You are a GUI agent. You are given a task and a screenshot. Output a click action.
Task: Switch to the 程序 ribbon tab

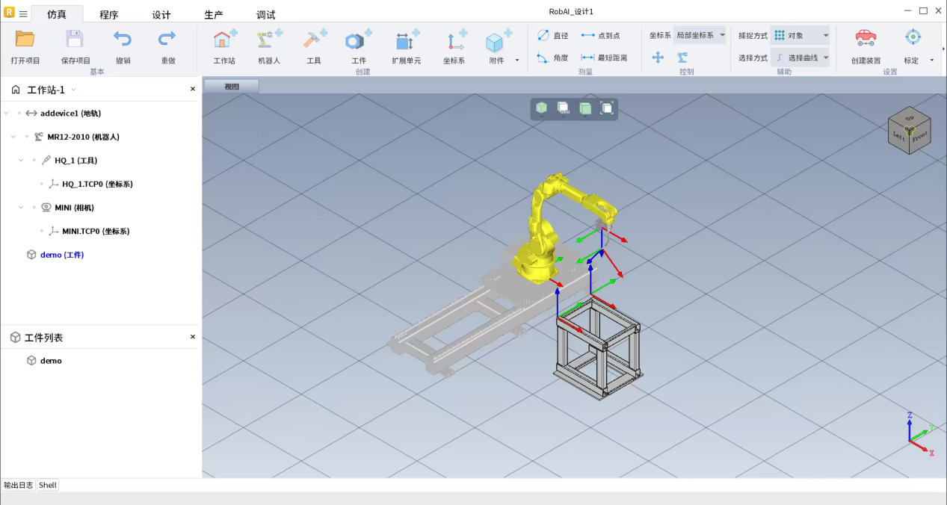(x=109, y=15)
